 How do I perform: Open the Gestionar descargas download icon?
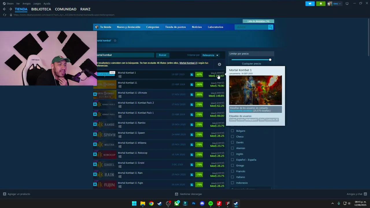[177, 194]
